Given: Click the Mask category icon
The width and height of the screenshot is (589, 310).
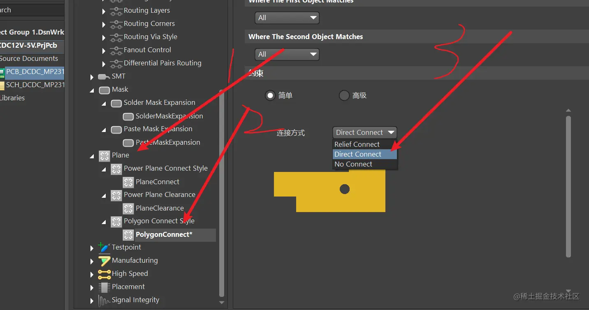Looking at the screenshot, I should click(104, 90).
